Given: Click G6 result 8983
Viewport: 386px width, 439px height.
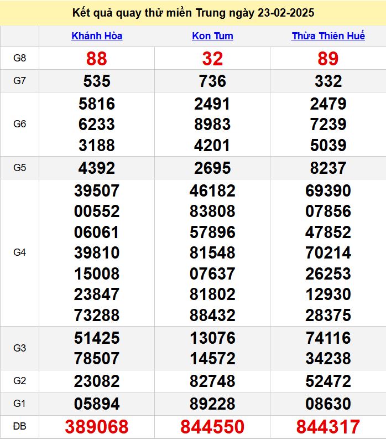Looking at the screenshot, I should pos(212,125).
